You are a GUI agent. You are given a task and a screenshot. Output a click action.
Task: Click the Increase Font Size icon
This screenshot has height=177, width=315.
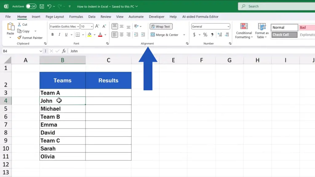[x=97, y=26]
